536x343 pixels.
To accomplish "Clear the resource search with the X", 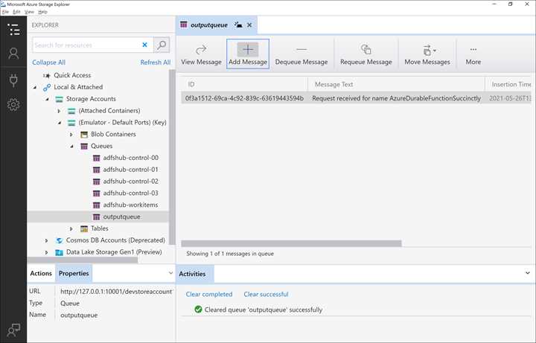I will [144, 45].
